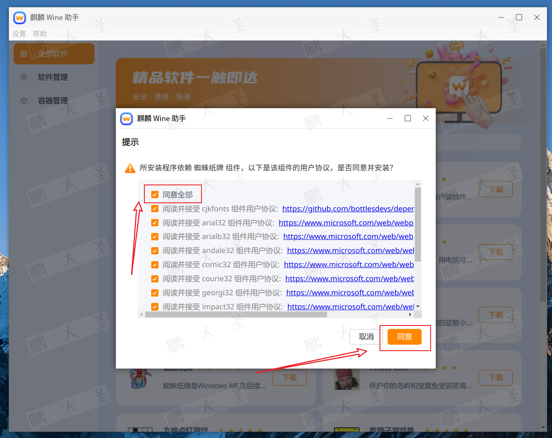Image resolution: width=552 pixels, height=438 pixels.
Task: Toggle the courie32 agreement checkbox
Action: (x=155, y=279)
